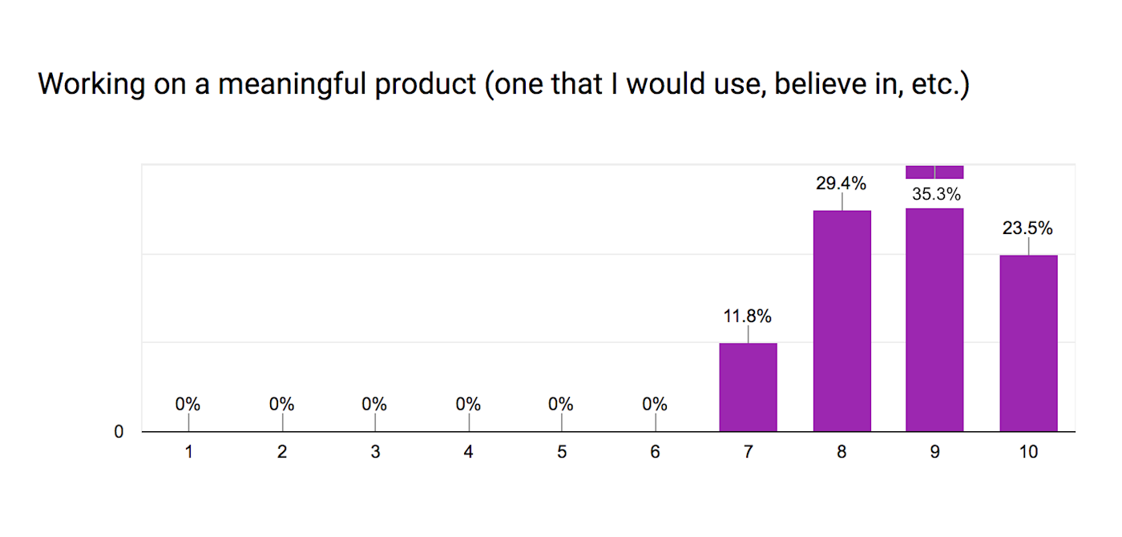1122x537 pixels.
Task: Click the purple bar for rating 7
Action: pyautogui.click(x=748, y=387)
